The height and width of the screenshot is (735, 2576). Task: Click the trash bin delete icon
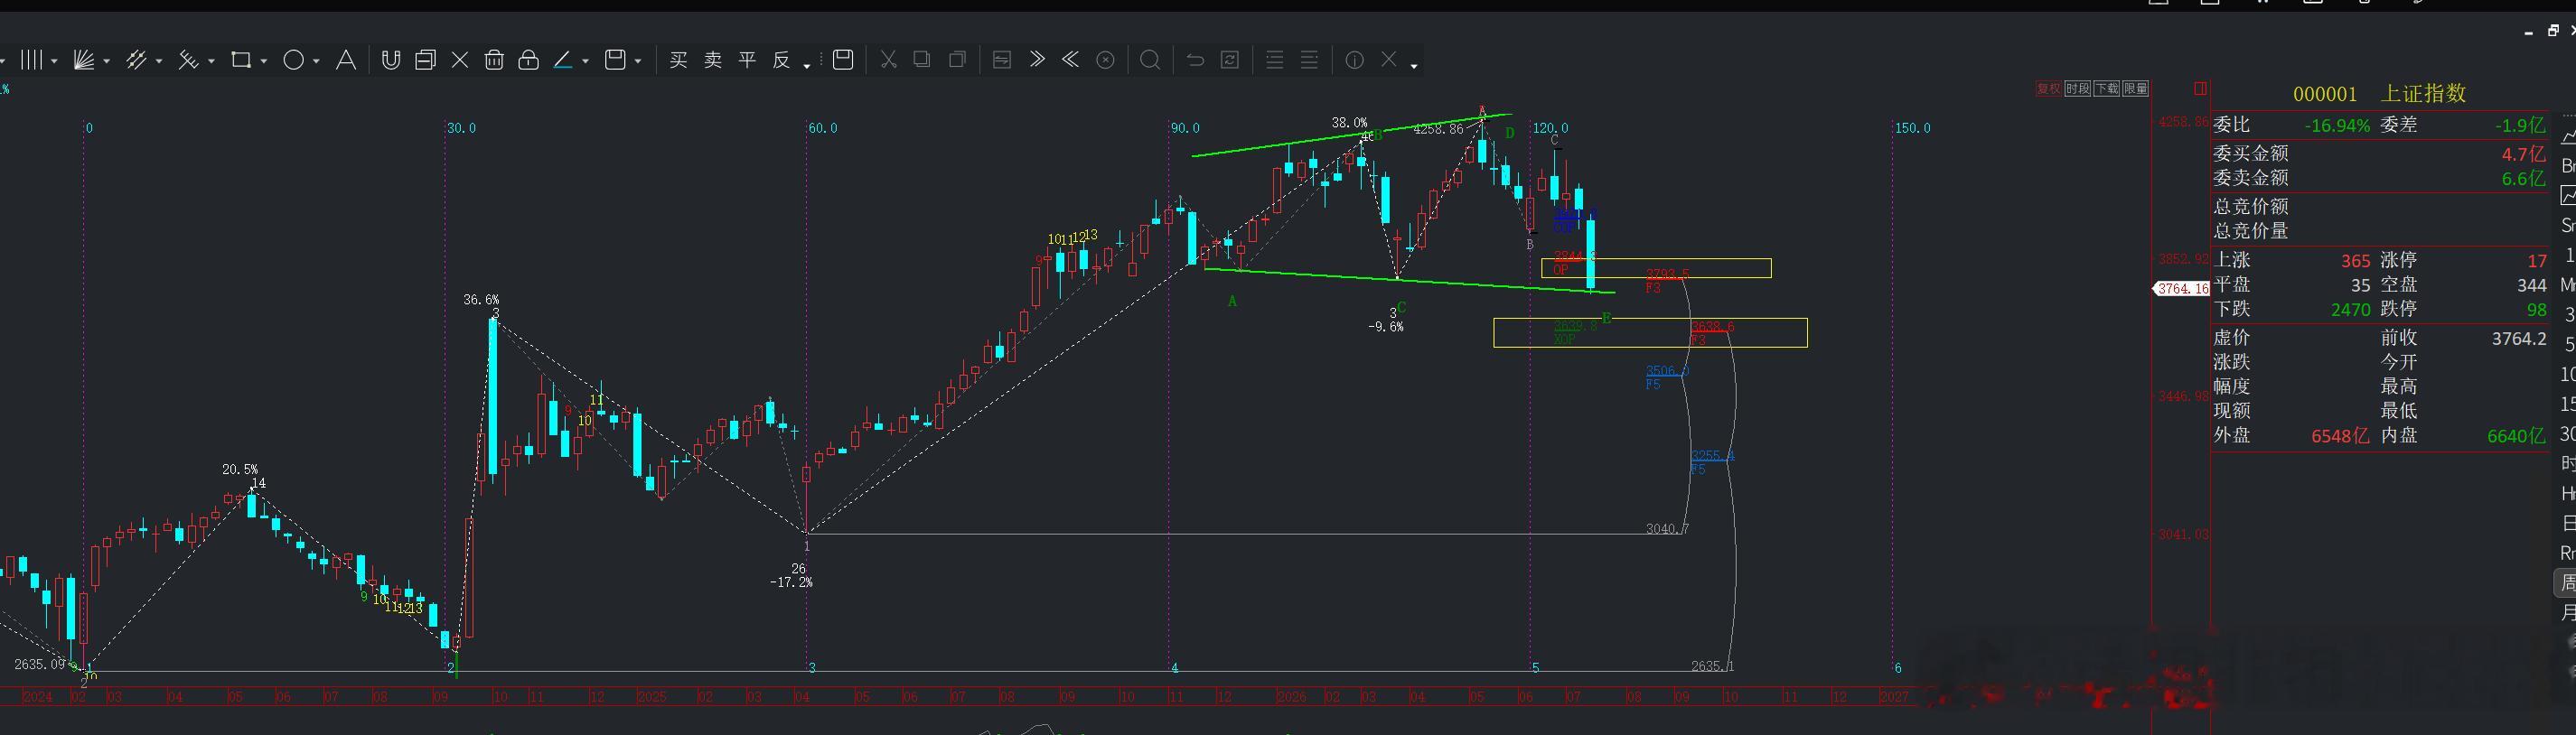pos(494,60)
